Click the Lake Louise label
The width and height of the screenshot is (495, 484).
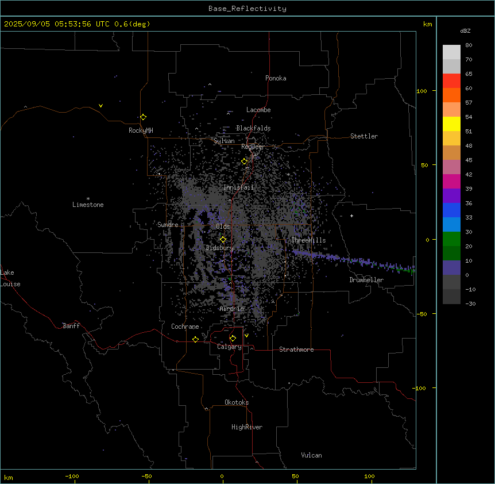(x=10, y=278)
